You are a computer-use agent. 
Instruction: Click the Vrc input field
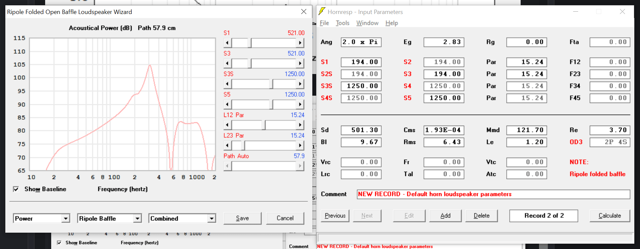click(361, 162)
